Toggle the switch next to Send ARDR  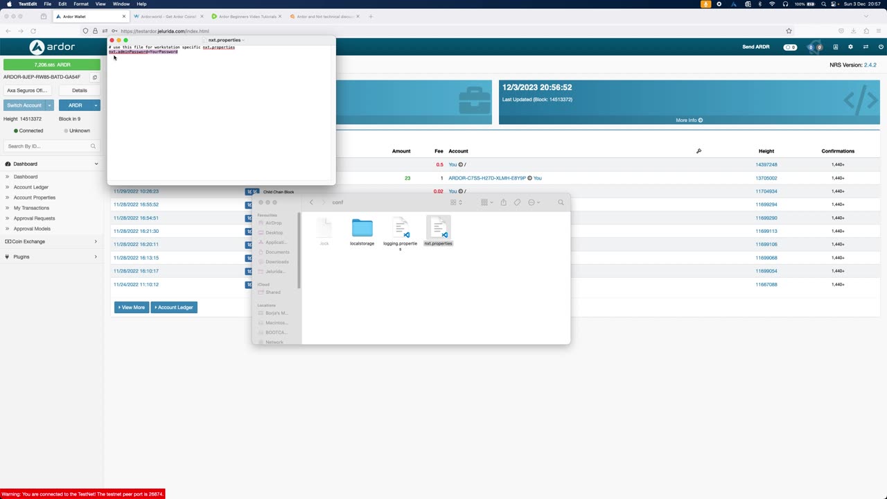point(790,47)
